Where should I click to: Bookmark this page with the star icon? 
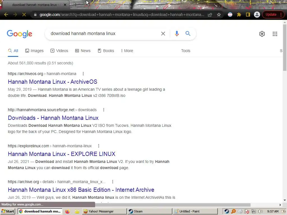tap(219, 15)
